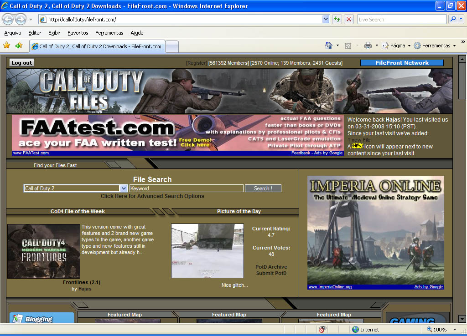Expand the Home button dropdown arrow
Screen dimensions: 467x336
(x=337, y=46)
